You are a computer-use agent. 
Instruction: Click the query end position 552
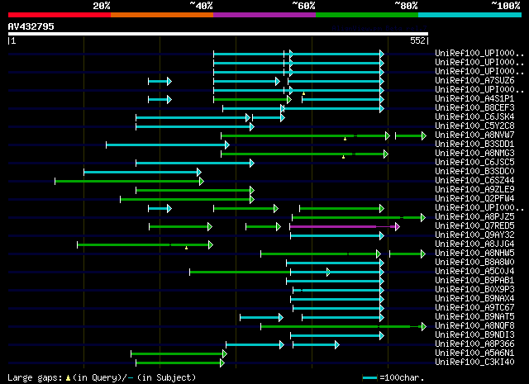[x=417, y=40]
